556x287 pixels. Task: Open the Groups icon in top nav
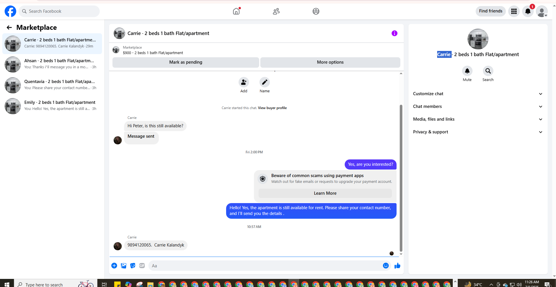click(316, 11)
